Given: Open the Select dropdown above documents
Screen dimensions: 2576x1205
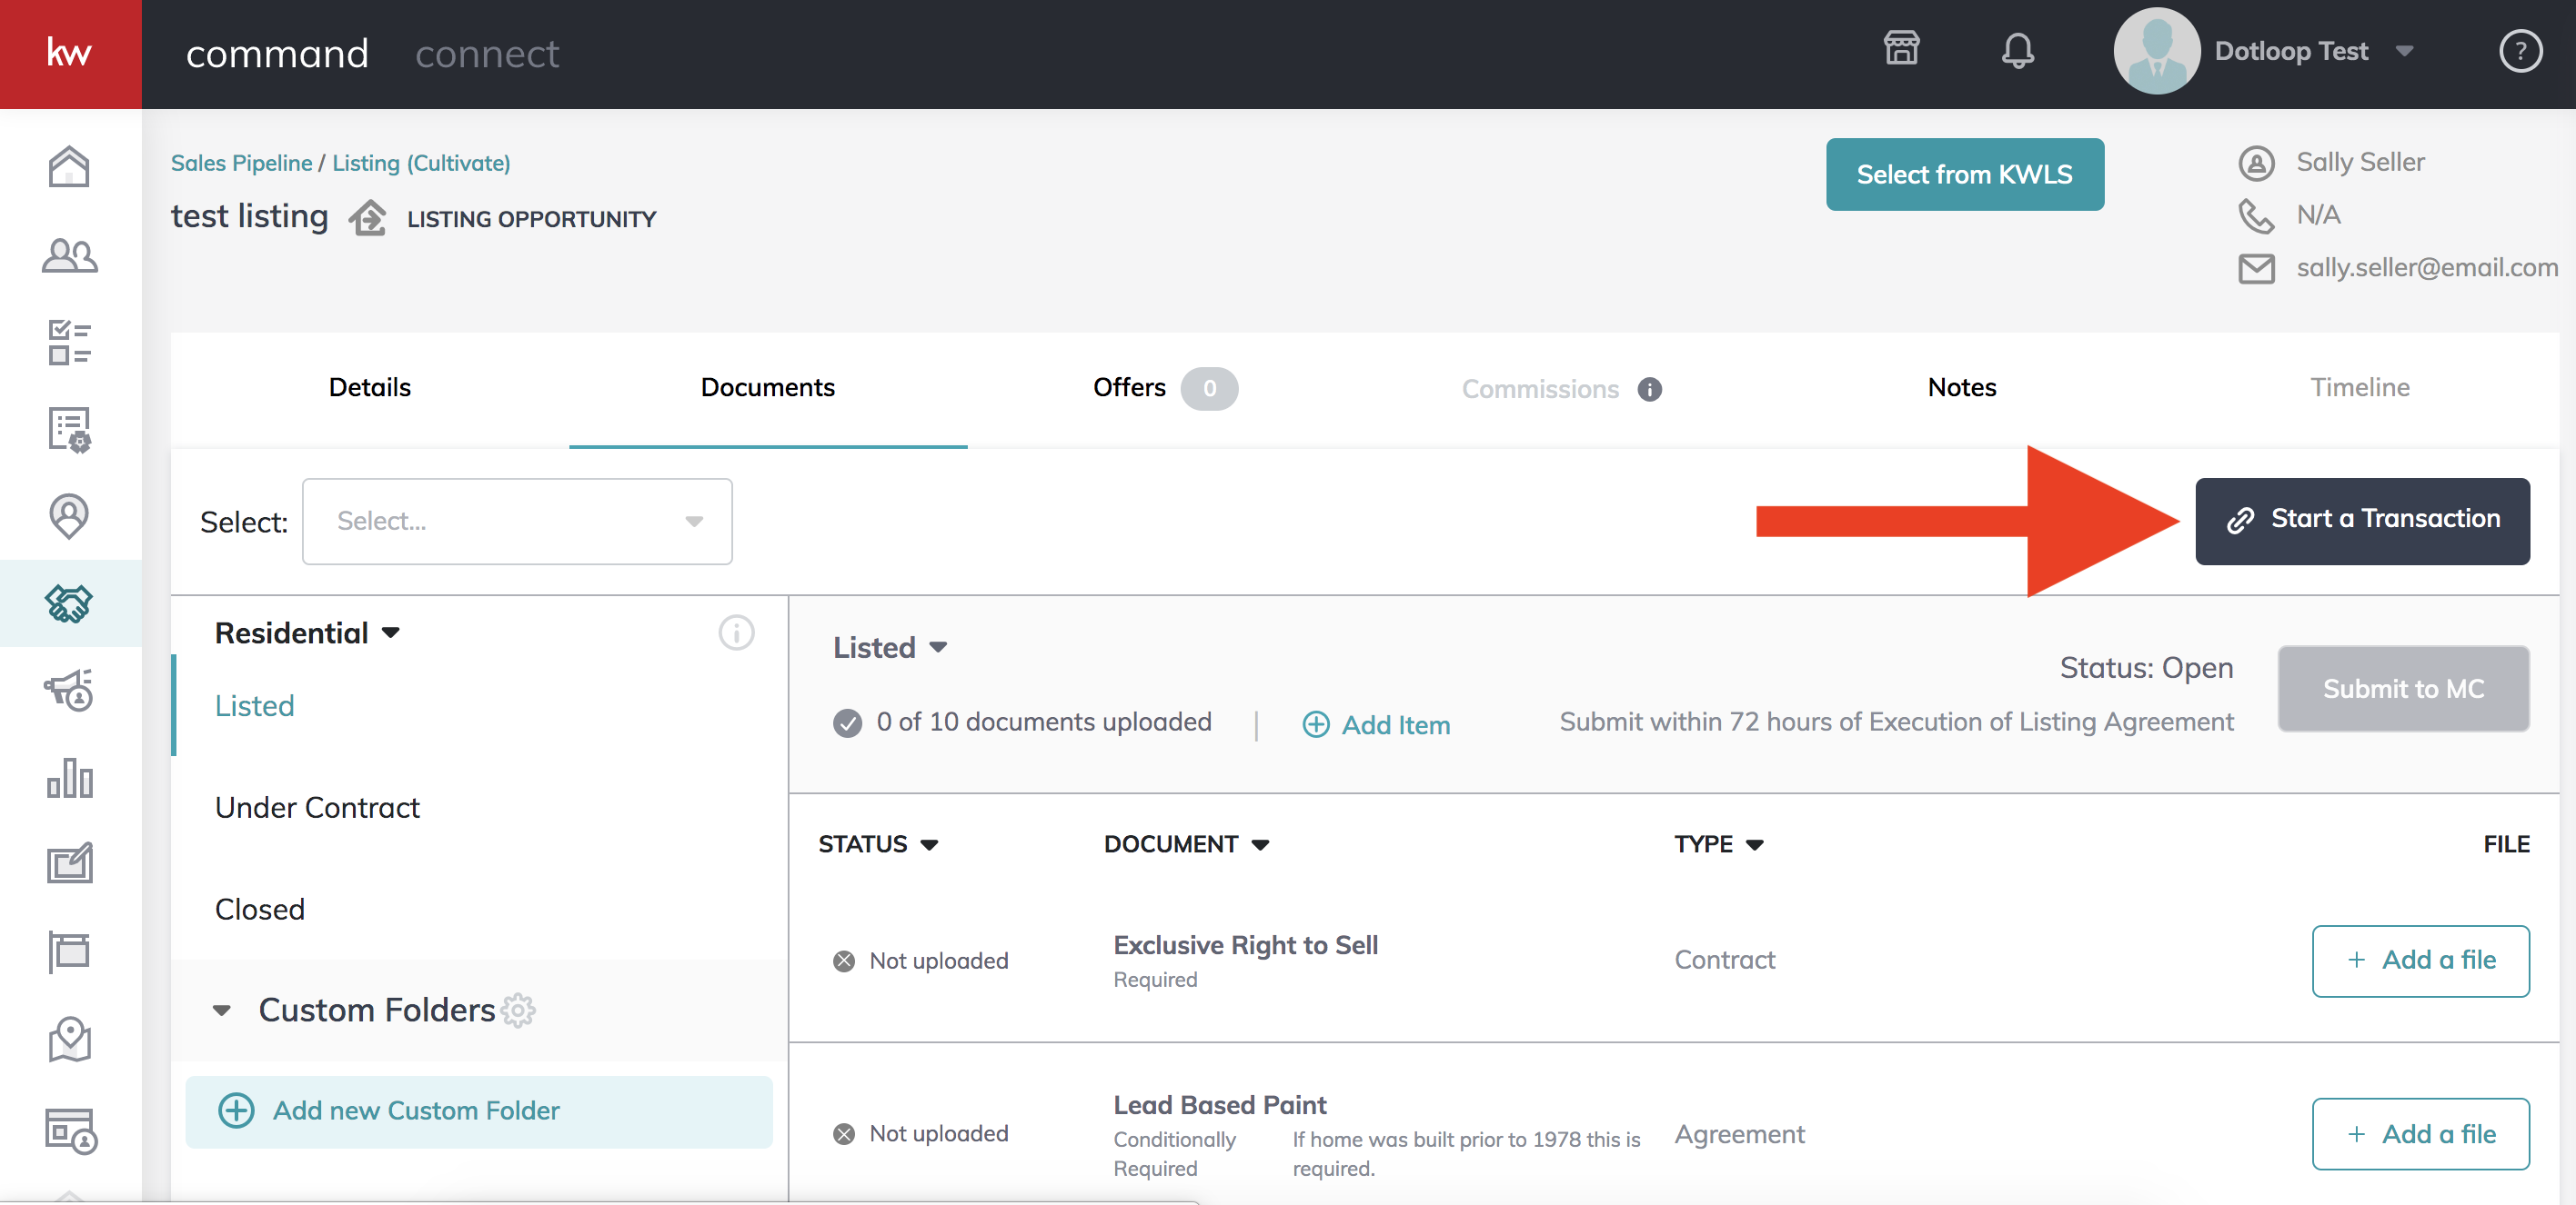Looking at the screenshot, I should click(517, 521).
